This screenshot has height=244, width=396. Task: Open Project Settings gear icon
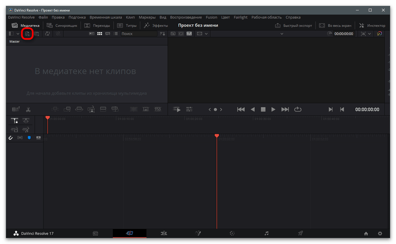coord(380,234)
